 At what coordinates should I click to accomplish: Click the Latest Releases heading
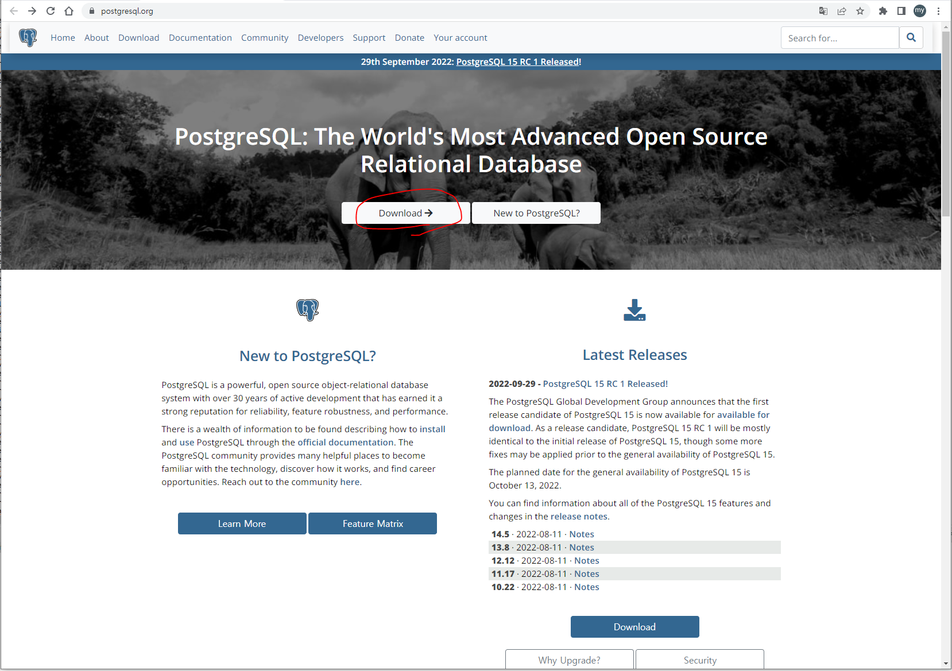634,355
